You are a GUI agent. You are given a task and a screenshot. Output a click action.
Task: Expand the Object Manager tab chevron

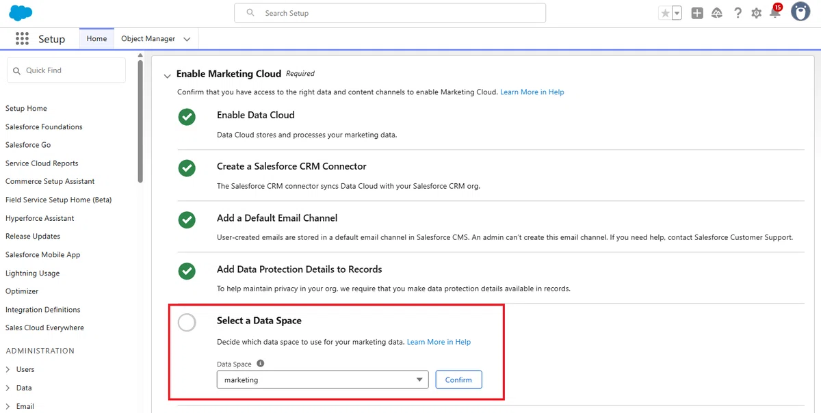click(x=187, y=40)
